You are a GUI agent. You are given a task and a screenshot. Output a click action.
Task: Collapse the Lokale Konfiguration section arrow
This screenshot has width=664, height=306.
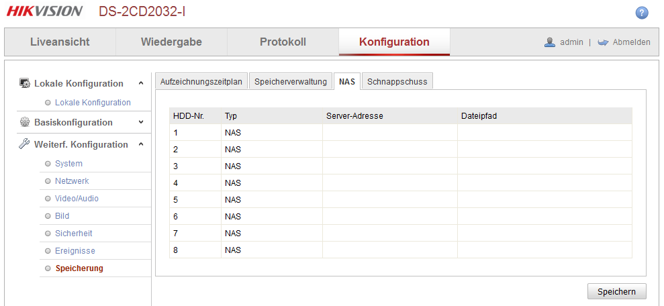(141, 83)
